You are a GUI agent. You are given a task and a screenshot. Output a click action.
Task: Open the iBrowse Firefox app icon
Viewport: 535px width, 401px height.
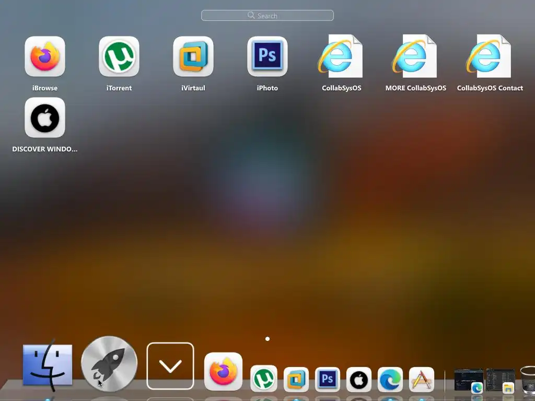click(x=45, y=56)
